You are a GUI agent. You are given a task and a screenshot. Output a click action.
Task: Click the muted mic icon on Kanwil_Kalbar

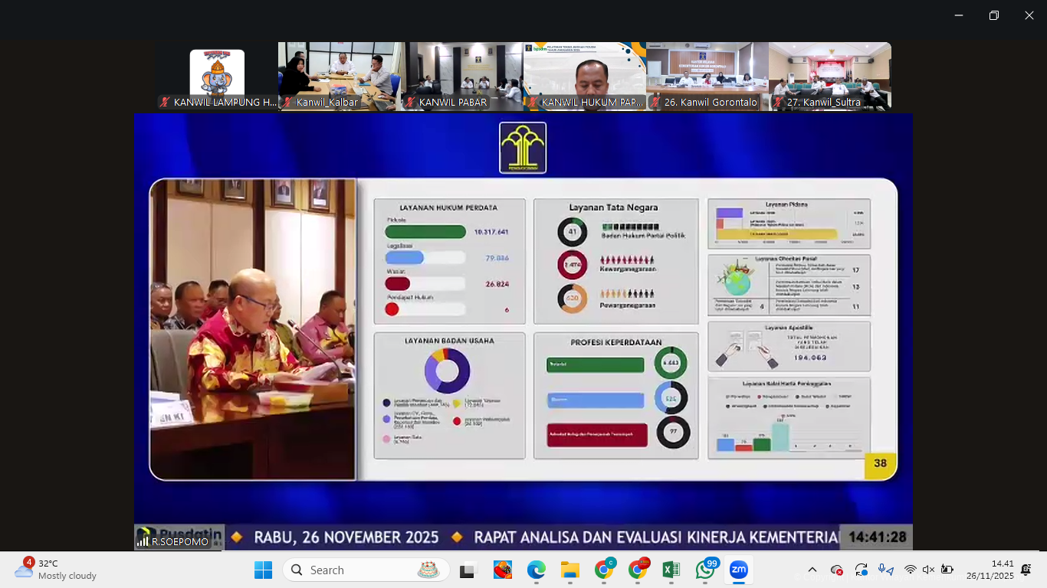(x=288, y=103)
